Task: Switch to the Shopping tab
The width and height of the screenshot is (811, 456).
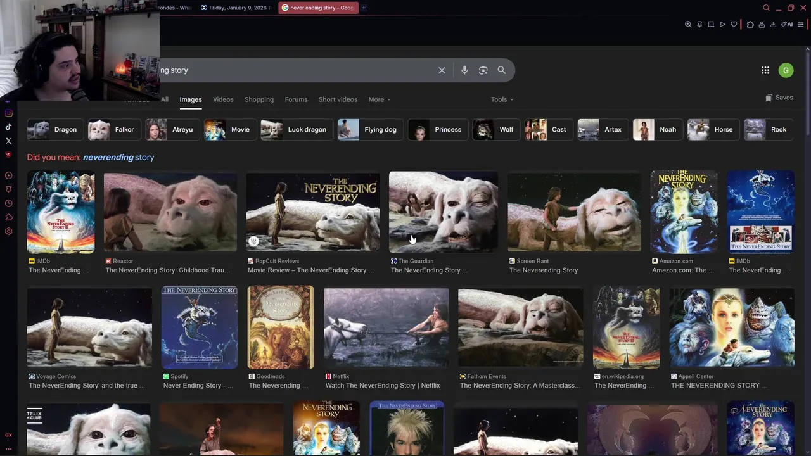Action: coord(259,99)
